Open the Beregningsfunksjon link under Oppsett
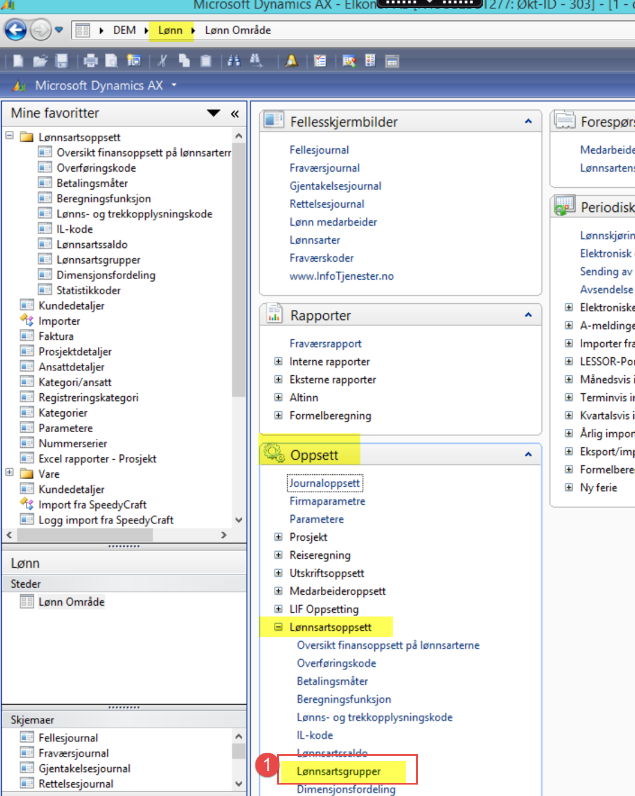635x796 pixels. click(x=344, y=699)
